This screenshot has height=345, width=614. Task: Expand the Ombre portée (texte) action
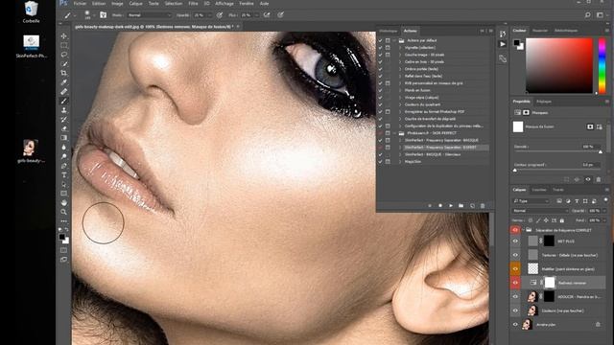(400, 69)
